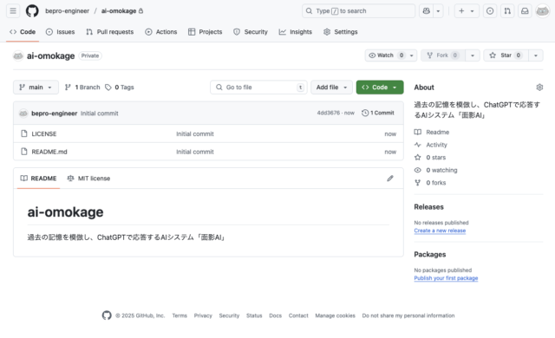This screenshot has width=555, height=338.
Task: Click Create a new release
Action: tap(440, 231)
